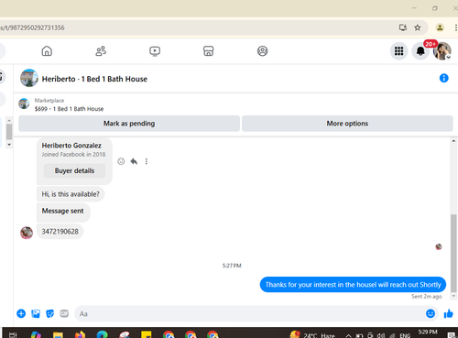This screenshot has height=338, width=458.
Task: Click the left panel scroll up arrow
Action: [9, 121]
